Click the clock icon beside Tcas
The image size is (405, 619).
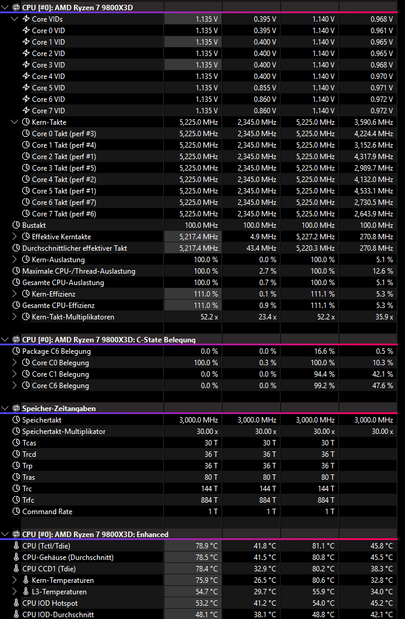tap(16, 442)
